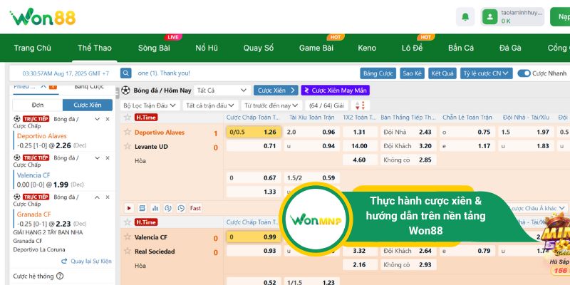Image resolution: width=570 pixels, height=285 pixels.
Task: Open Lô Đề menu
Action: 413,48
